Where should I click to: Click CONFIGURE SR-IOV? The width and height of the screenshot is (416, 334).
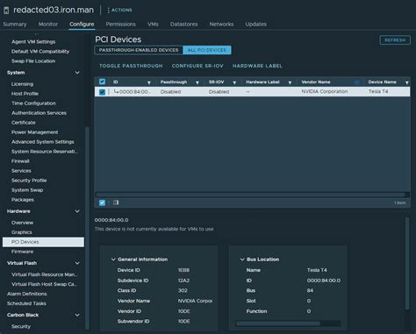click(197, 66)
